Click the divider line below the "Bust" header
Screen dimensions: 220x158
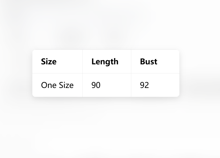(155, 73)
